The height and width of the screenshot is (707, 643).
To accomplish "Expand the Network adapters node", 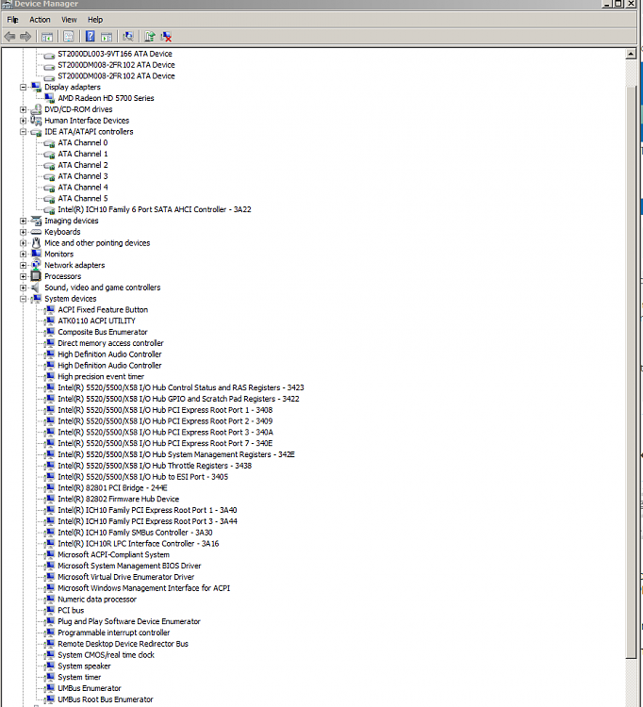I will pyautogui.click(x=23, y=265).
